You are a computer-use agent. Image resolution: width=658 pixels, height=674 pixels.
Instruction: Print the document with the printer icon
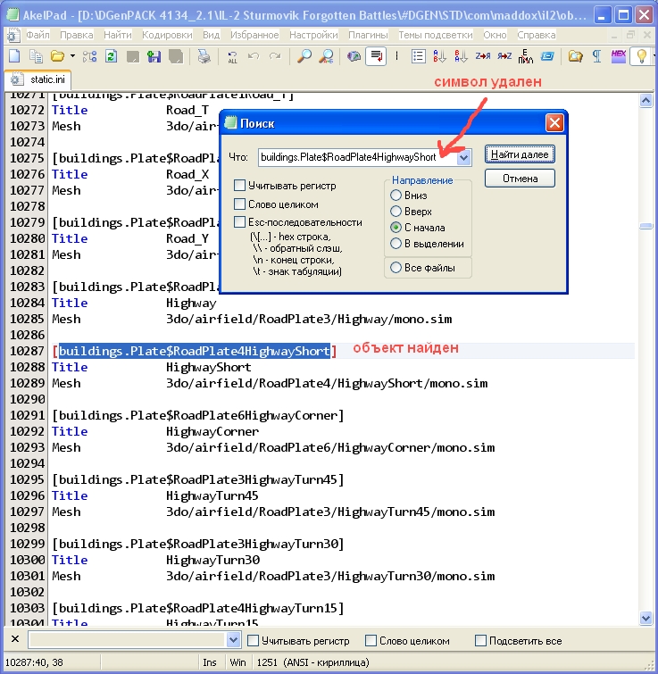[x=204, y=56]
